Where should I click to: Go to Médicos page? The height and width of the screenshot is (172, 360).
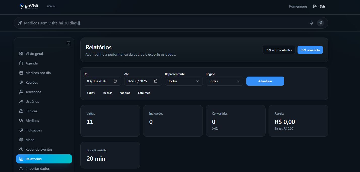pos(44,121)
